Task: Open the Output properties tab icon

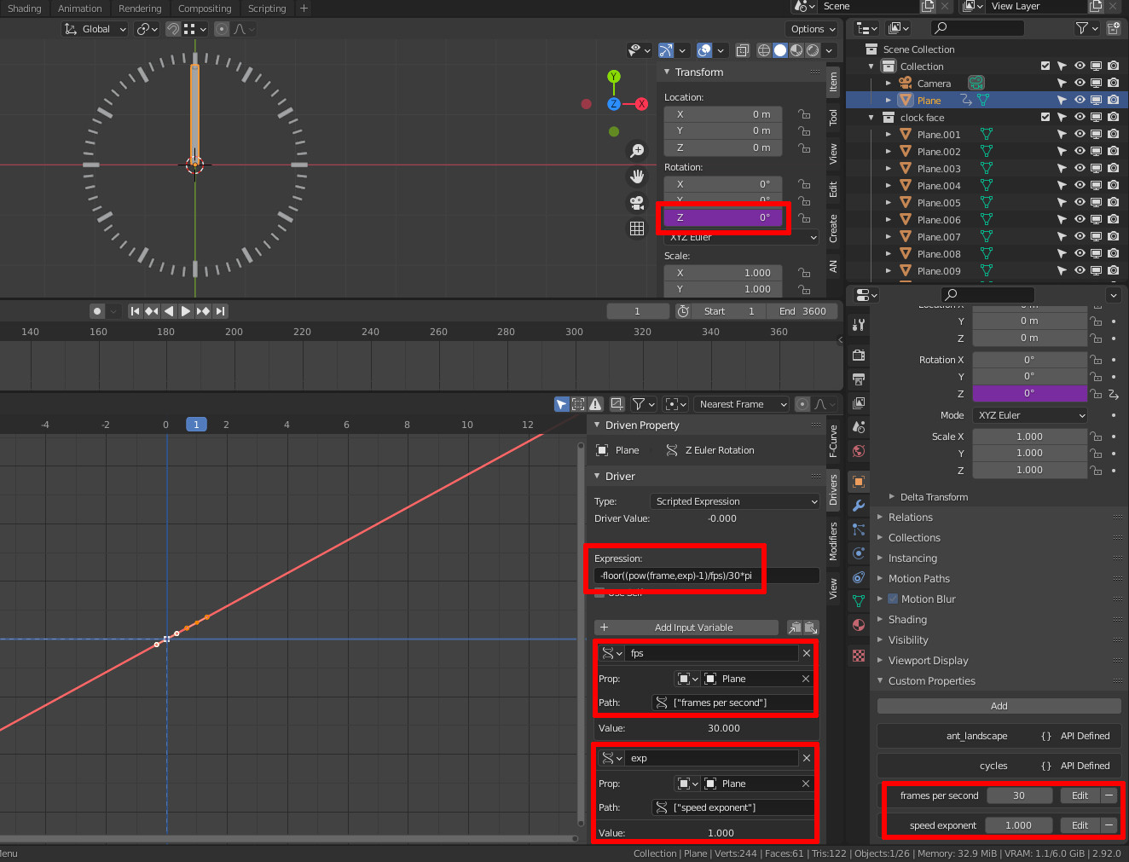Action: (x=859, y=379)
